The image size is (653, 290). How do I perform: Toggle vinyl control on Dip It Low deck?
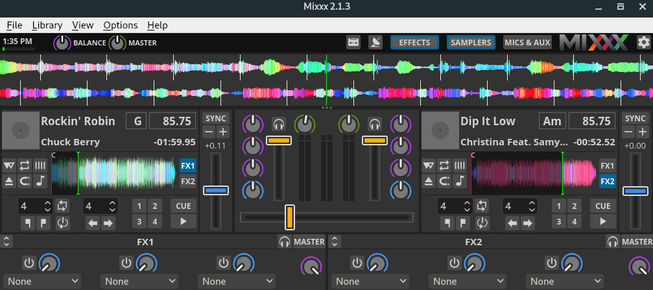429,166
